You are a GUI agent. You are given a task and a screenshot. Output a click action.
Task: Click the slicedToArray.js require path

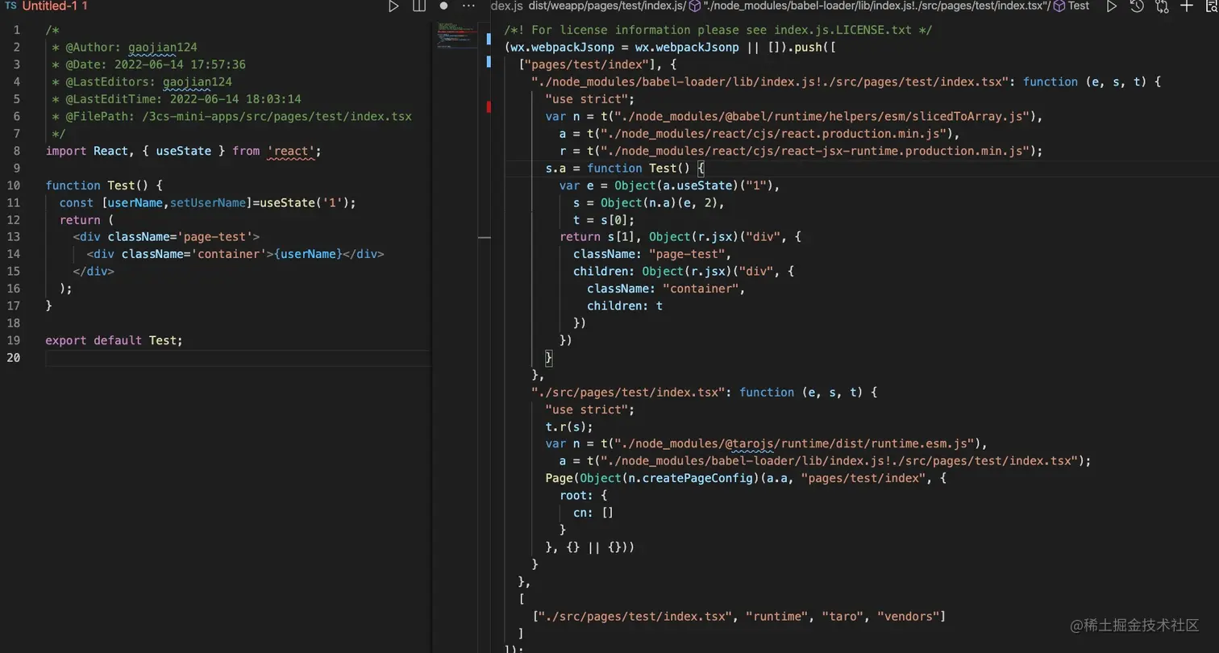[817, 116]
